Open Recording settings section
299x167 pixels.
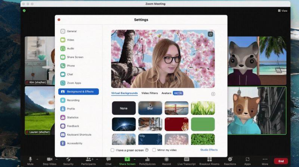tap(70, 100)
